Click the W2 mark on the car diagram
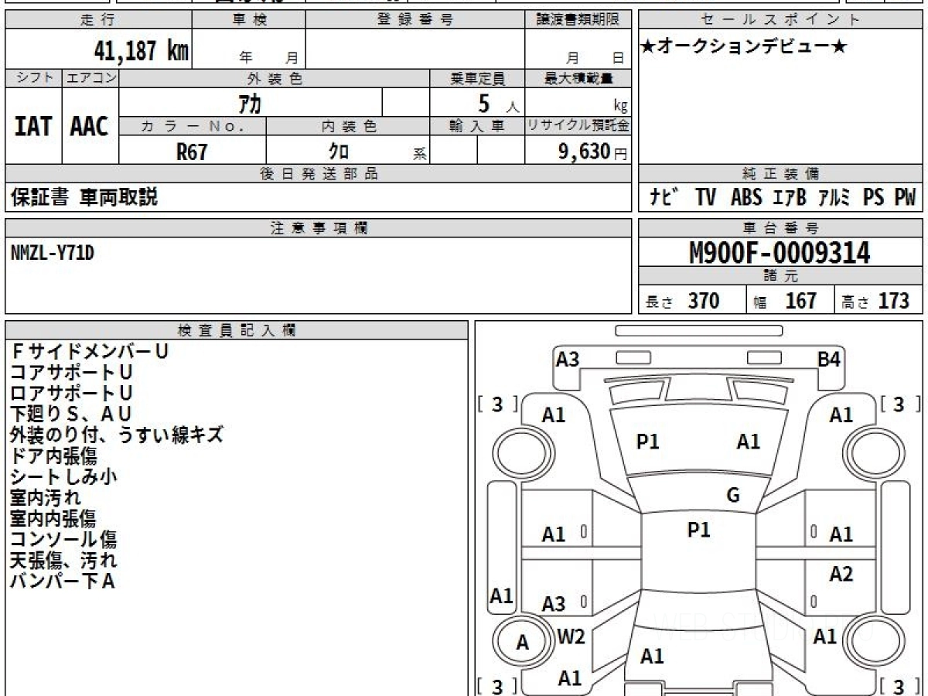Viewport: 928px width, 696px height. coord(571,636)
